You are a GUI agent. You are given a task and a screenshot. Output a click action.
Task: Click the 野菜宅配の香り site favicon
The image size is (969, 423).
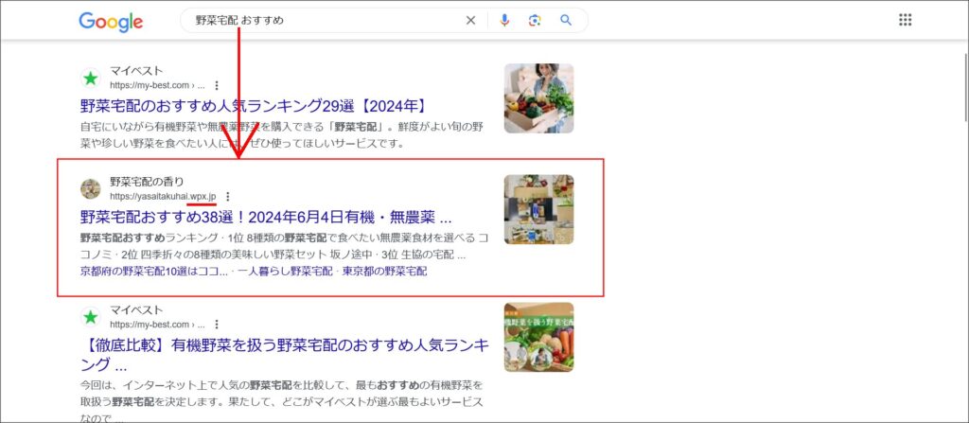coord(91,188)
